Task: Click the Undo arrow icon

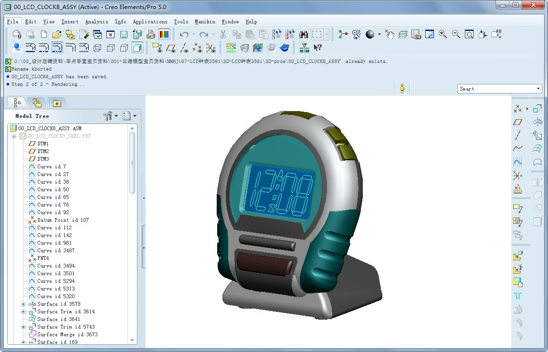Action: click(x=184, y=34)
